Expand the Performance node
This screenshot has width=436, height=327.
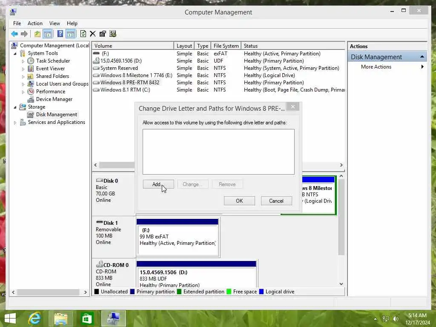[x=23, y=92]
